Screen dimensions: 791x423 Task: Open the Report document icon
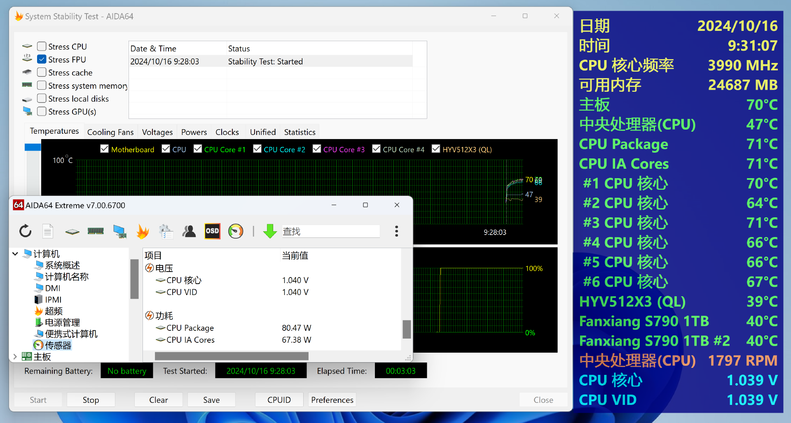click(x=48, y=231)
